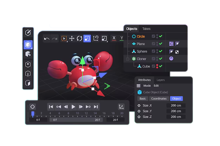Collapse the Cloner hierarchy
Screen dimensions: 220x146
click(128, 59)
